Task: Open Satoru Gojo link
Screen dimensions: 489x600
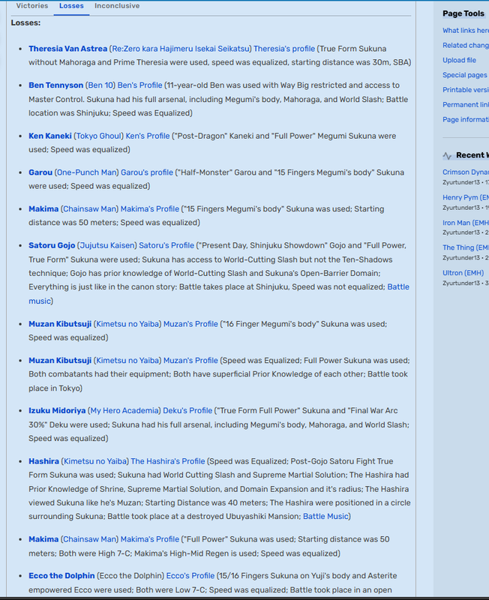Action: coord(52,246)
